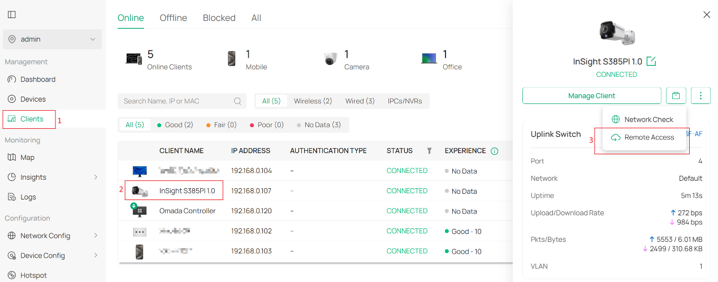Switch to the All clients tab

tap(256, 18)
